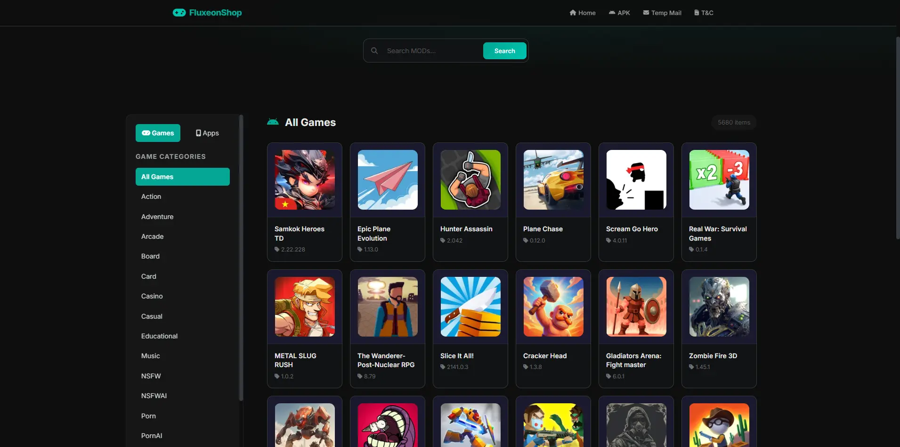The image size is (900, 447).
Task: Click the magnifier icon in search box
Action: click(374, 51)
